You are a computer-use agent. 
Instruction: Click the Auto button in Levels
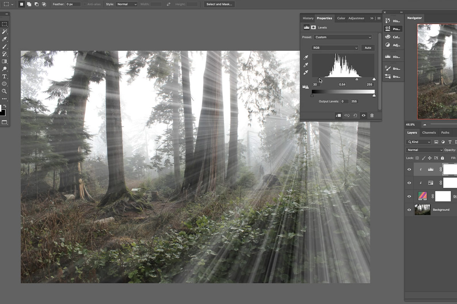[368, 47]
